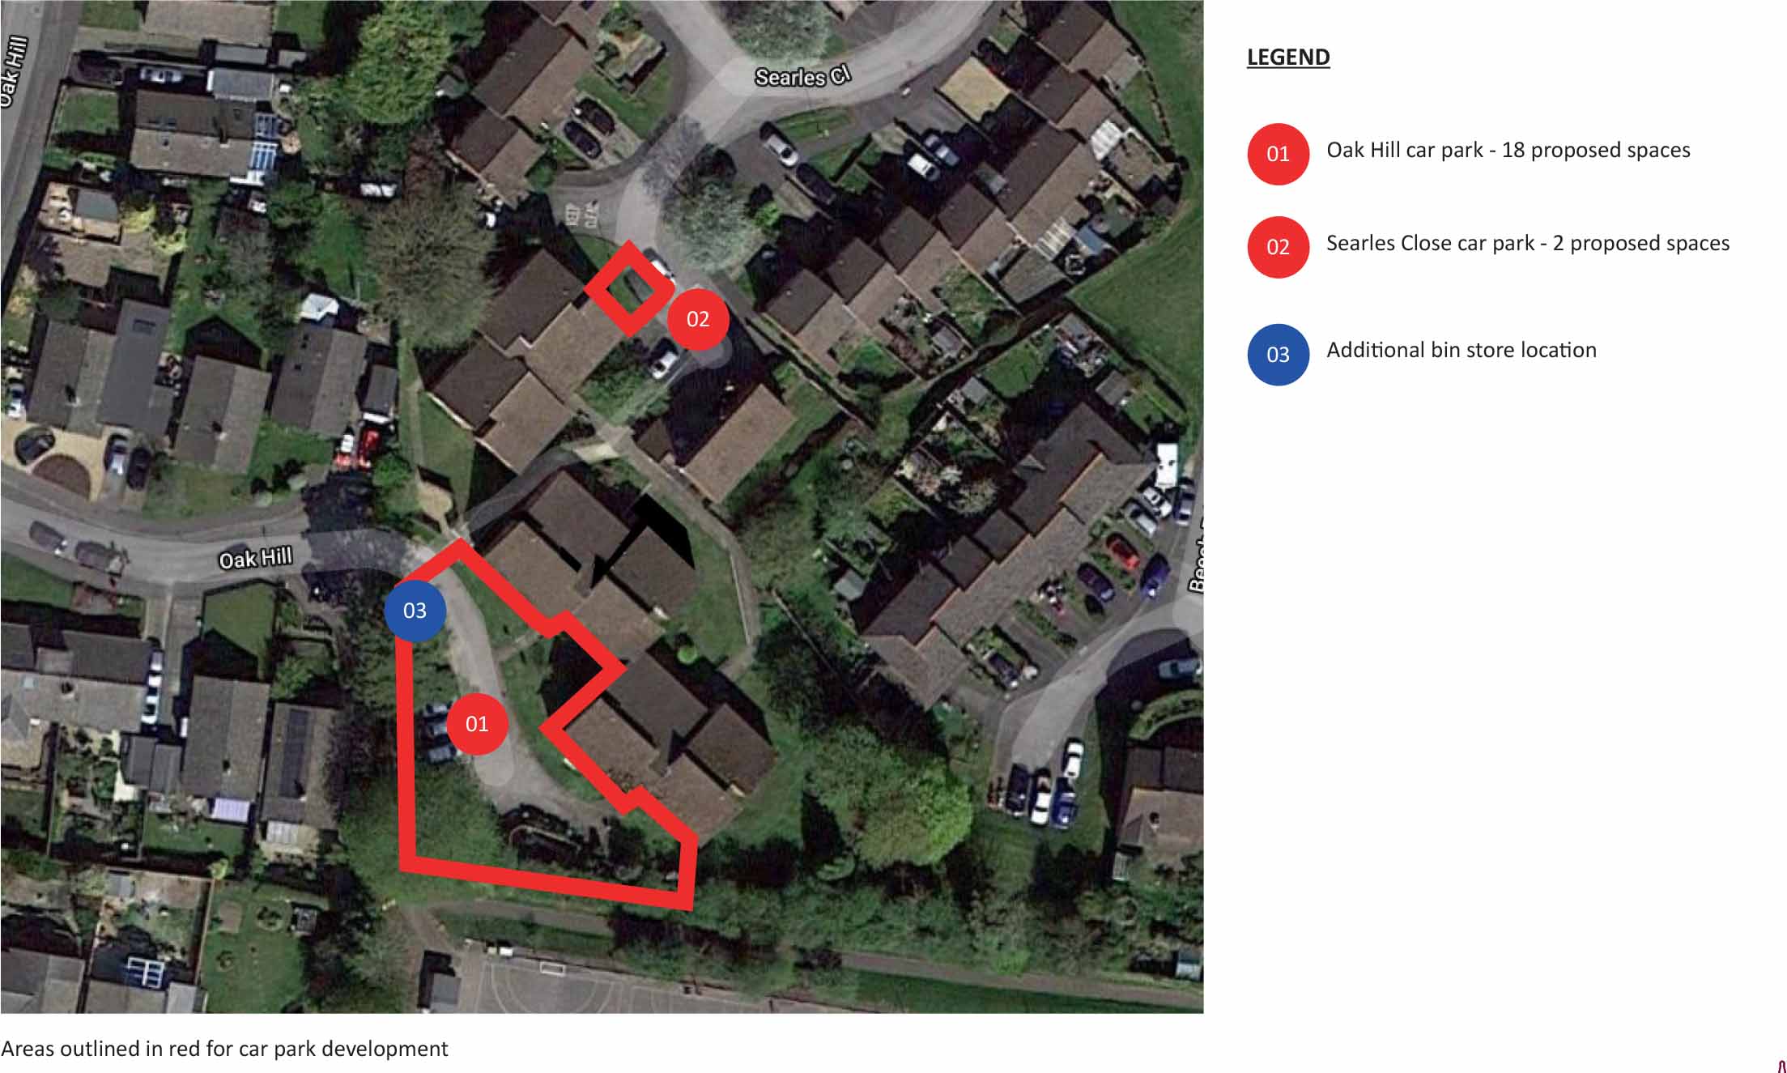Click the caption about areas outlined in red
Viewport: 1787px width, 1073px height.
click(x=224, y=1049)
